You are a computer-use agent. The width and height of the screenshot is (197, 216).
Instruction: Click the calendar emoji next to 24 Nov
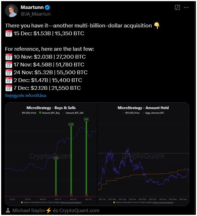click(x=9, y=72)
